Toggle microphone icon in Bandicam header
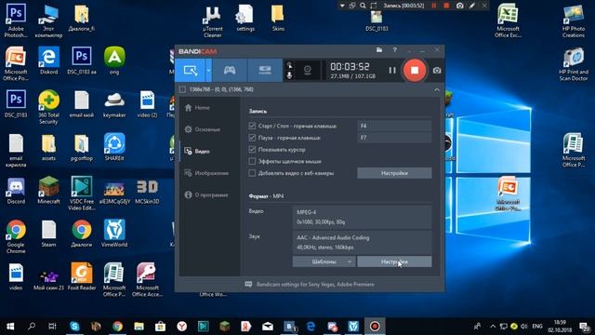The image size is (595, 335). pyautogui.click(x=289, y=75)
